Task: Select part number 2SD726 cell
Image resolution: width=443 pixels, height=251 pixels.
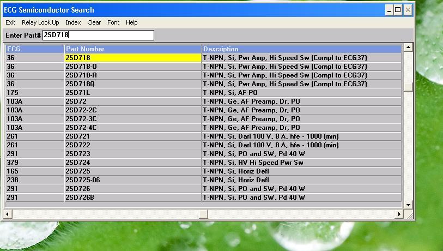Action: (x=133, y=189)
